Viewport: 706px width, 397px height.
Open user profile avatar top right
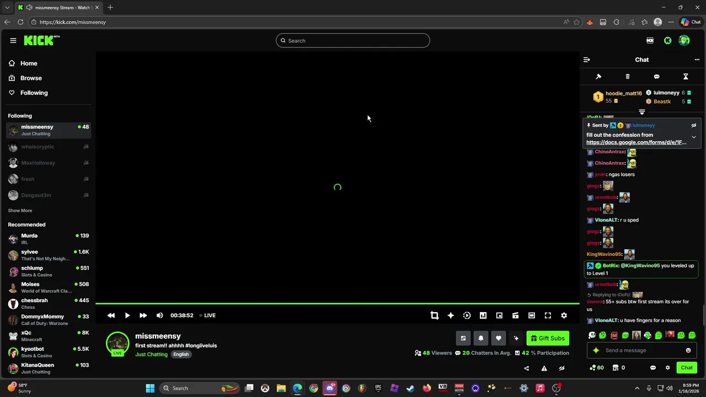coord(684,40)
